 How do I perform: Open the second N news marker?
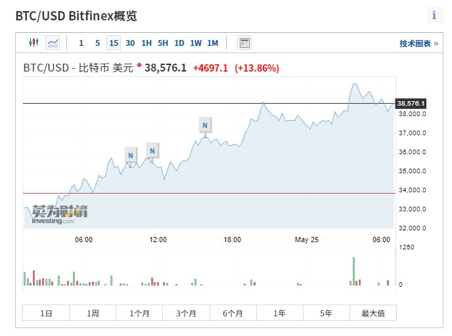(152, 150)
